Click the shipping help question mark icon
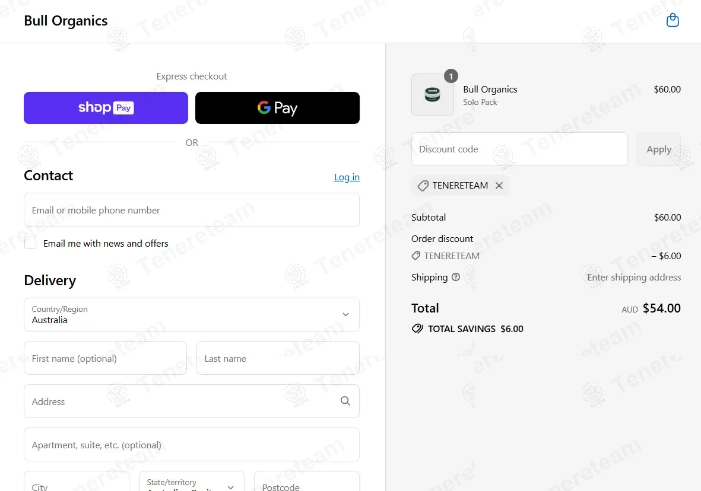The width and height of the screenshot is (701, 491). click(x=455, y=277)
